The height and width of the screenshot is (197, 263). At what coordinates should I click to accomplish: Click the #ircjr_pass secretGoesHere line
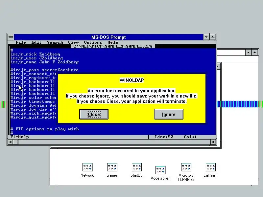tap(44, 70)
